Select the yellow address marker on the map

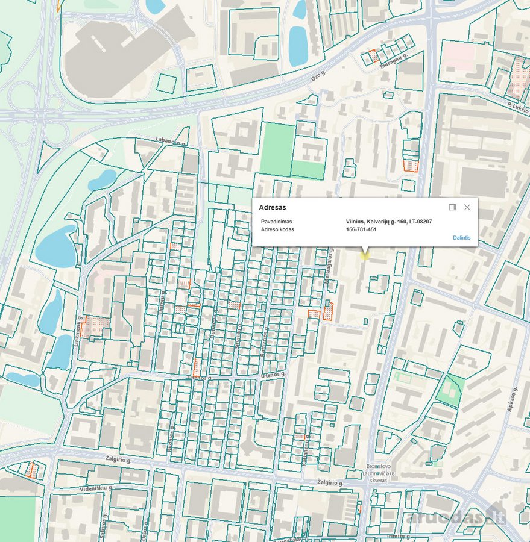point(365,255)
